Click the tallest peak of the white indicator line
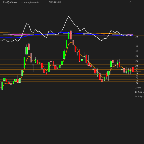 coord(69,16)
